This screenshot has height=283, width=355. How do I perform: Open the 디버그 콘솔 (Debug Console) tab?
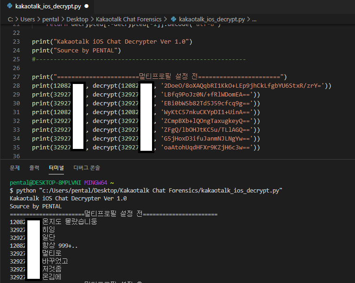pos(87,168)
